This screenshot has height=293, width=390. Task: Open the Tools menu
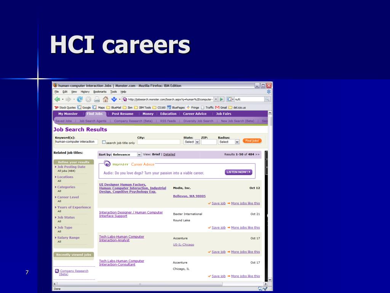pyautogui.click(x=113, y=92)
